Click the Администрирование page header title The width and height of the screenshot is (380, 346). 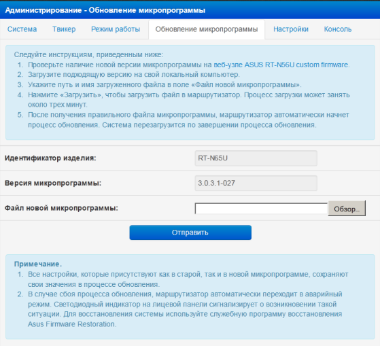[x=105, y=10]
